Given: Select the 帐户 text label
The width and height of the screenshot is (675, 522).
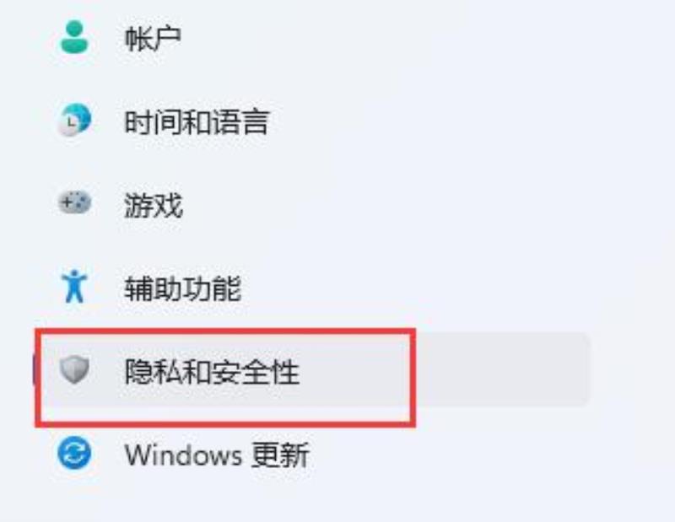Looking at the screenshot, I should (x=153, y=39).
